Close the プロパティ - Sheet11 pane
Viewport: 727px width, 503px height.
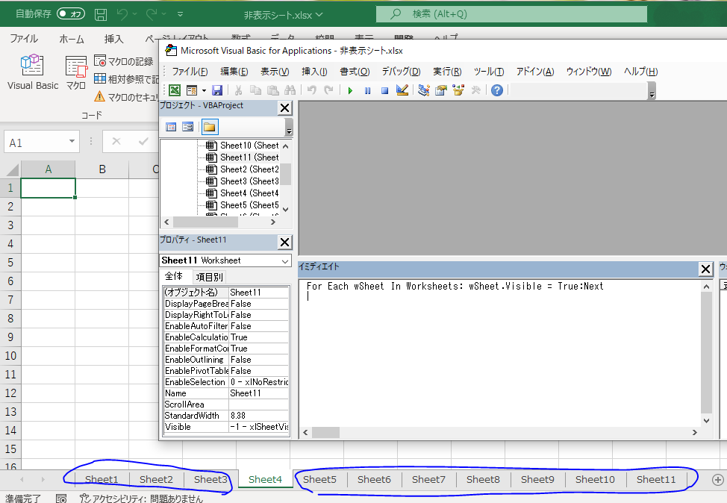(284, 242)
